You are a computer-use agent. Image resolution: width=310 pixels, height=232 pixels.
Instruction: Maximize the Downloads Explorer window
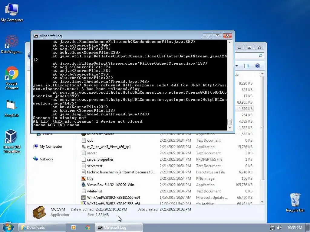[249, 47]
